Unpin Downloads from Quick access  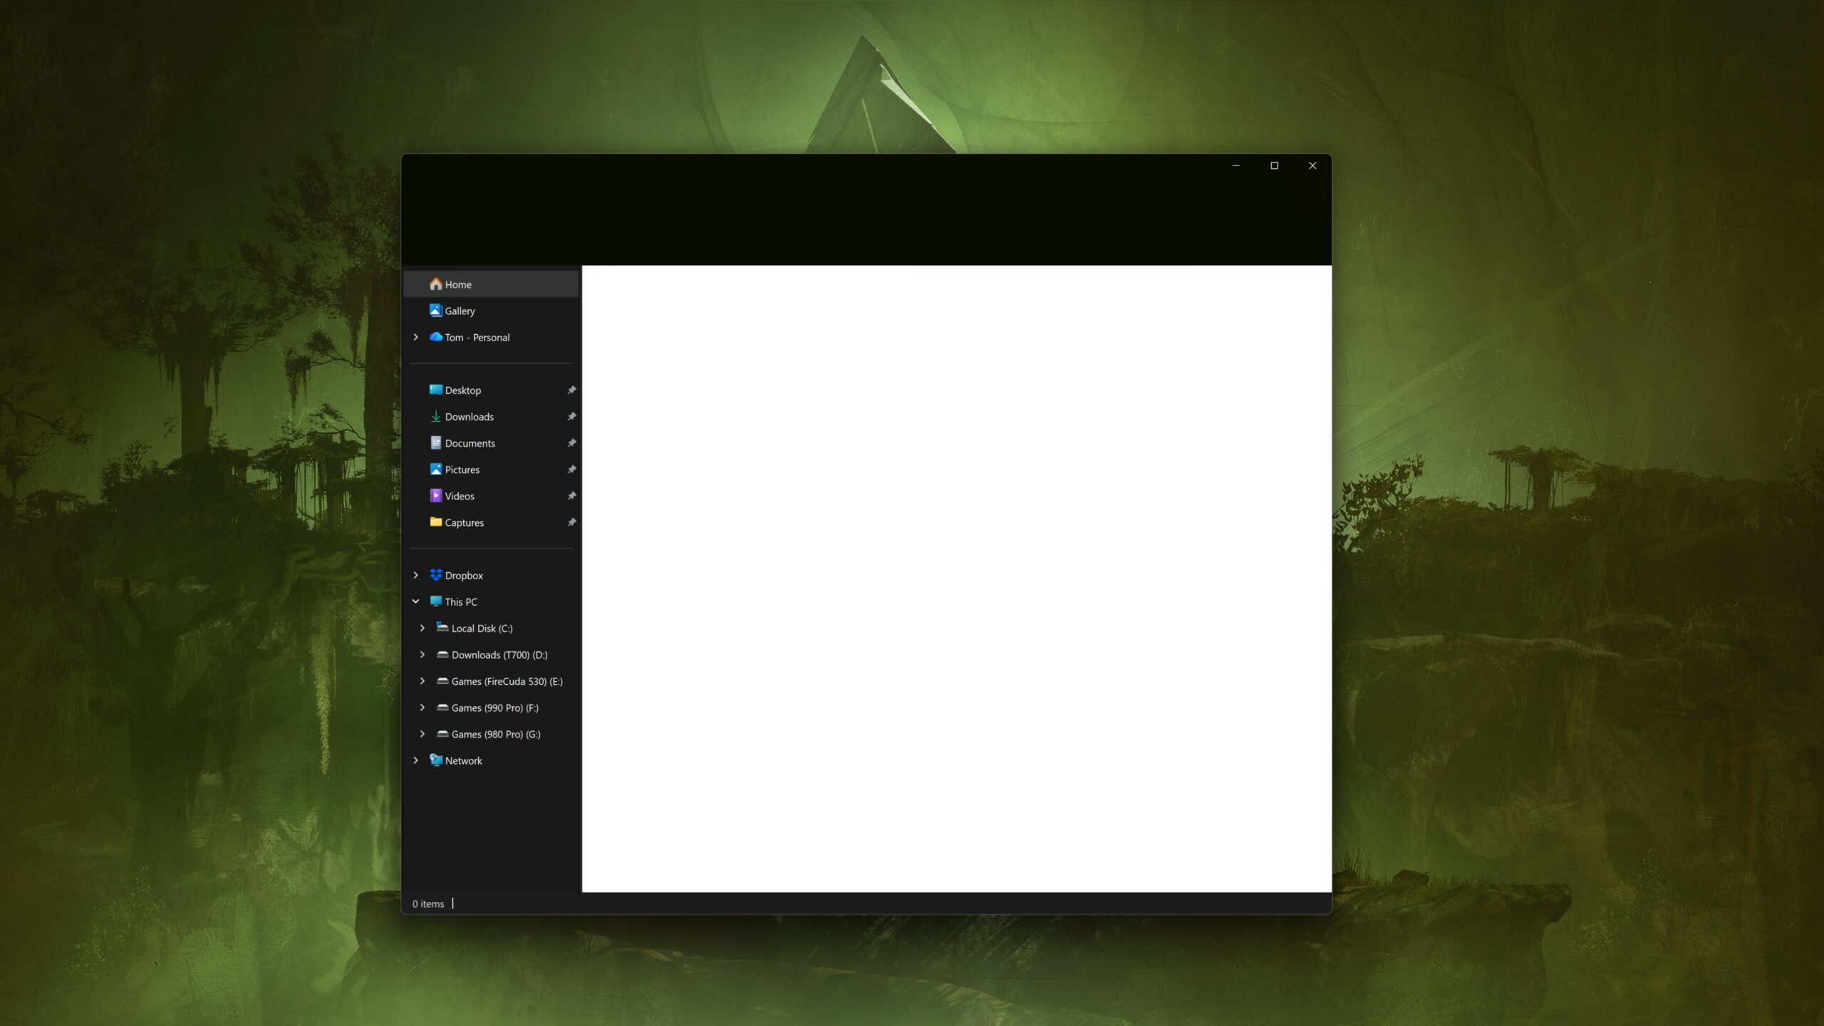coord(572,416)
